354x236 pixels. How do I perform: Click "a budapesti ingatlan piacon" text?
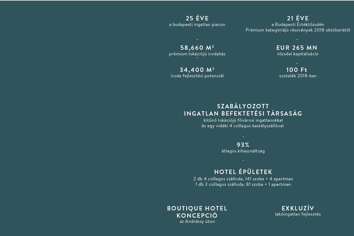(197, 25)
